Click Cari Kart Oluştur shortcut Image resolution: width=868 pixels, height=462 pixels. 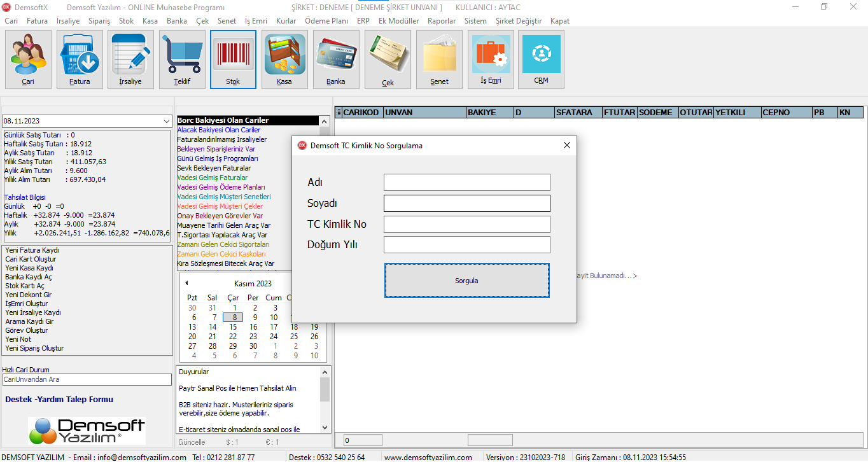(x=31, y=259)
